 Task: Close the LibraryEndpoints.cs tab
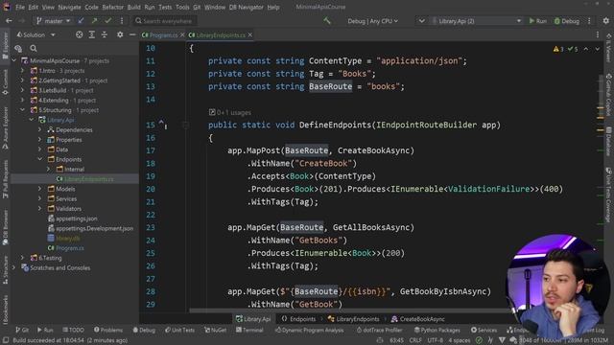(250, 34)
